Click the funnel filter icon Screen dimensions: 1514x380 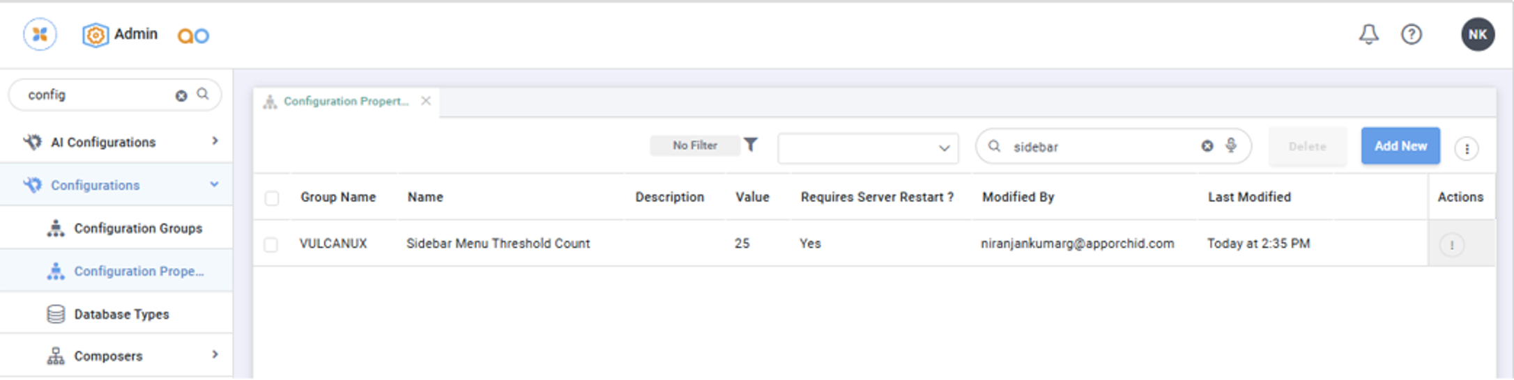750,145
